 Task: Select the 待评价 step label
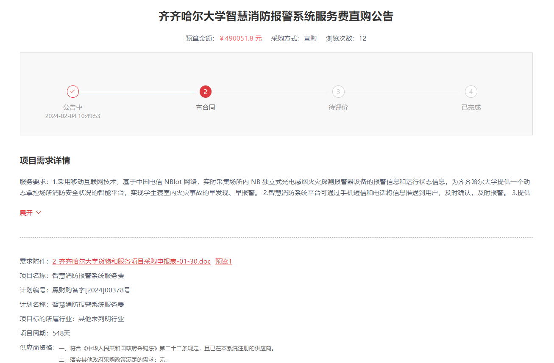point(338,107)
